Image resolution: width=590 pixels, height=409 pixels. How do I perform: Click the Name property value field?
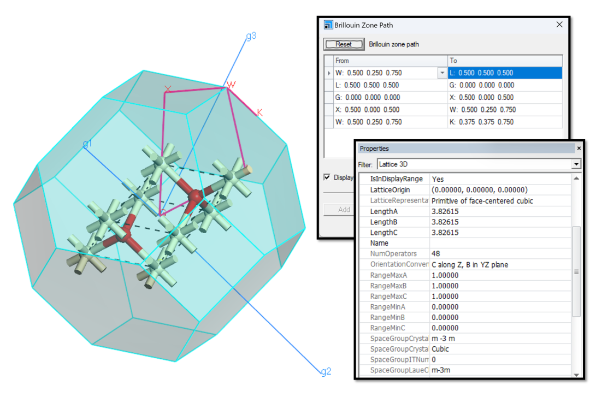click(500, 243)
